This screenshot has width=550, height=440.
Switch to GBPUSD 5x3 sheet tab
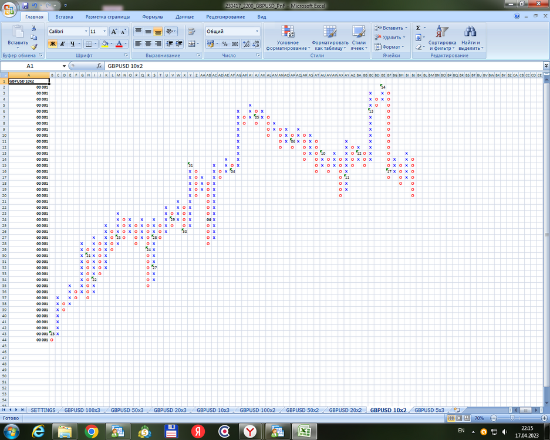(429, 410)
